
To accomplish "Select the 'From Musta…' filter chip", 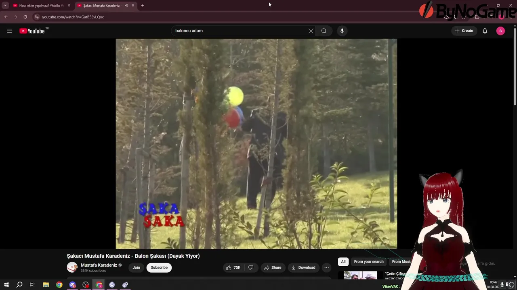I will [402, 262].
